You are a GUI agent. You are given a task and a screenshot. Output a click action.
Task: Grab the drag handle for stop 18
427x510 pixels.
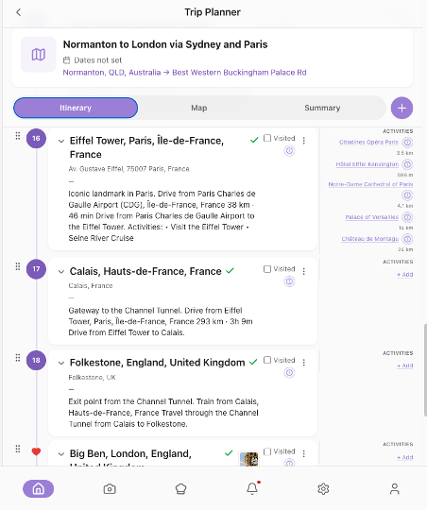click(18, 358)
